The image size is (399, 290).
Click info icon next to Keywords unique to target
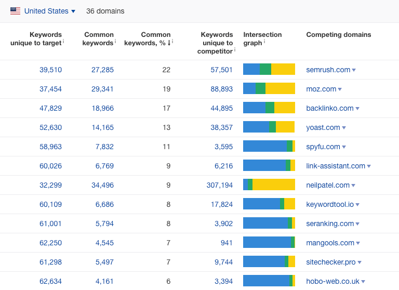coord(63,41)
